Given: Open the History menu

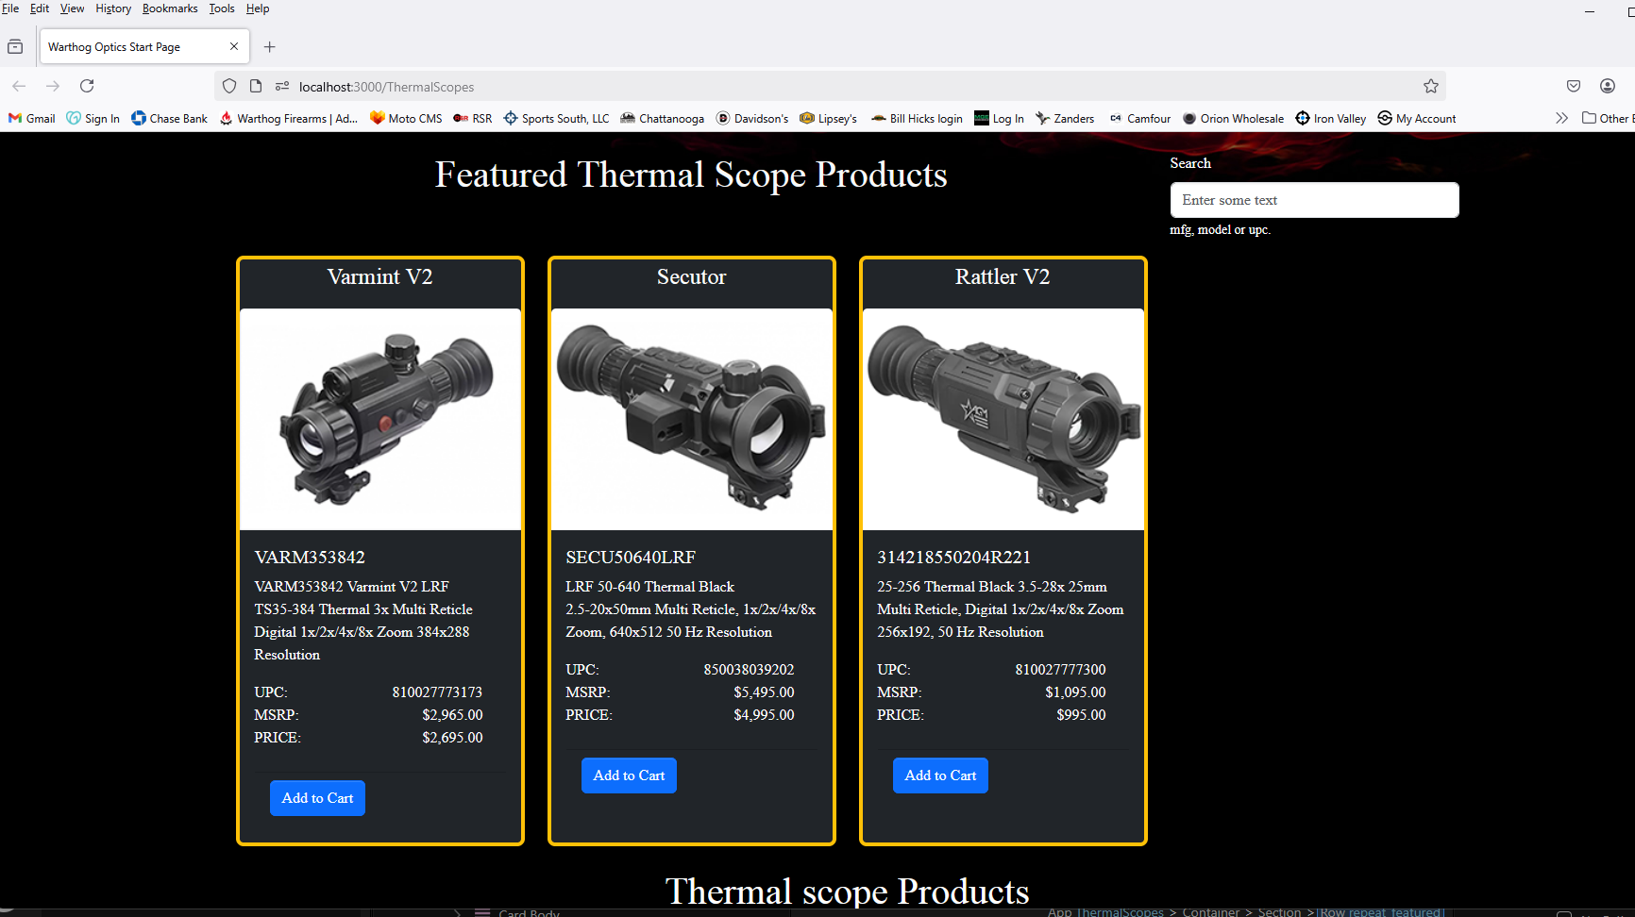Looking at the screenshot, I should pyautogui.click(x=113, y=8).
